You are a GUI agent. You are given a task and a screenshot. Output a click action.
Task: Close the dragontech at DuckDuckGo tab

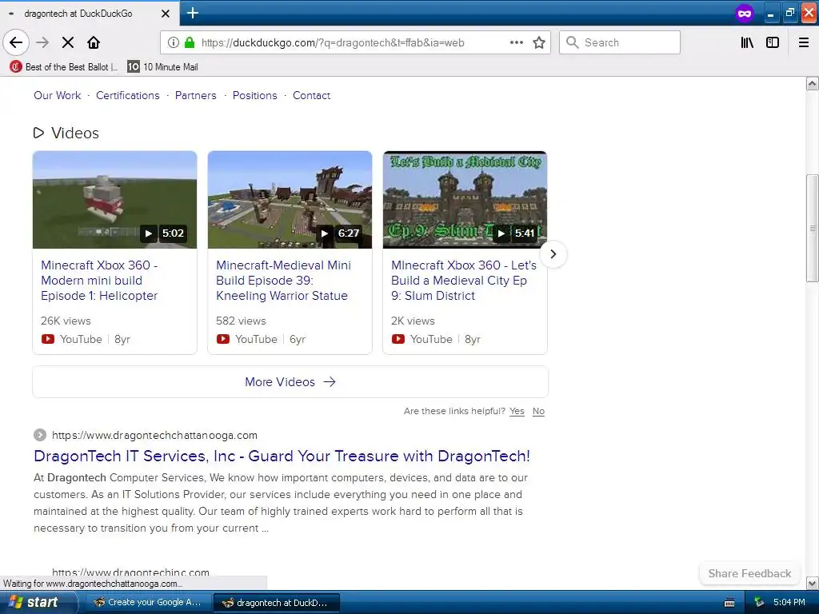pyautogui.click(x=166, y=14)
